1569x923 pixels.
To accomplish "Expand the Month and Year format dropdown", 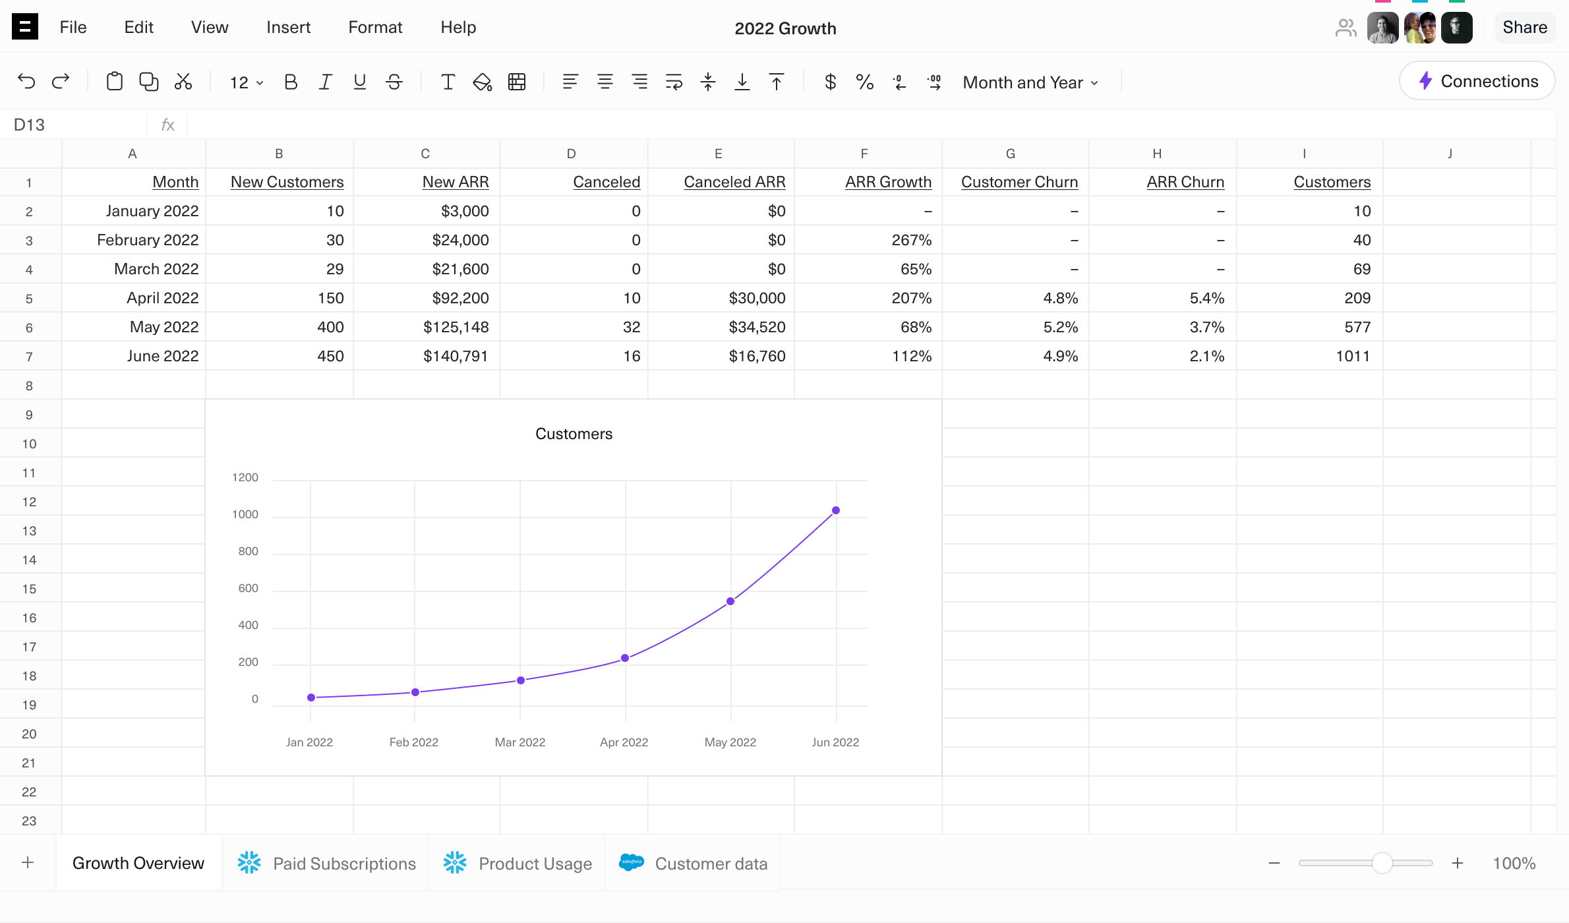I will (x=1030, y=82).
